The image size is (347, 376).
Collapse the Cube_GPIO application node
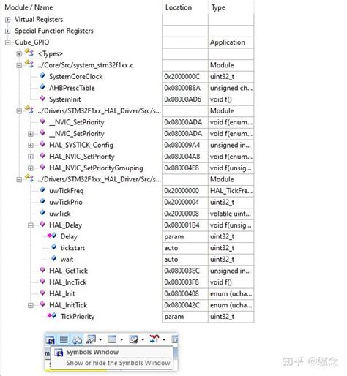point(8,42)
